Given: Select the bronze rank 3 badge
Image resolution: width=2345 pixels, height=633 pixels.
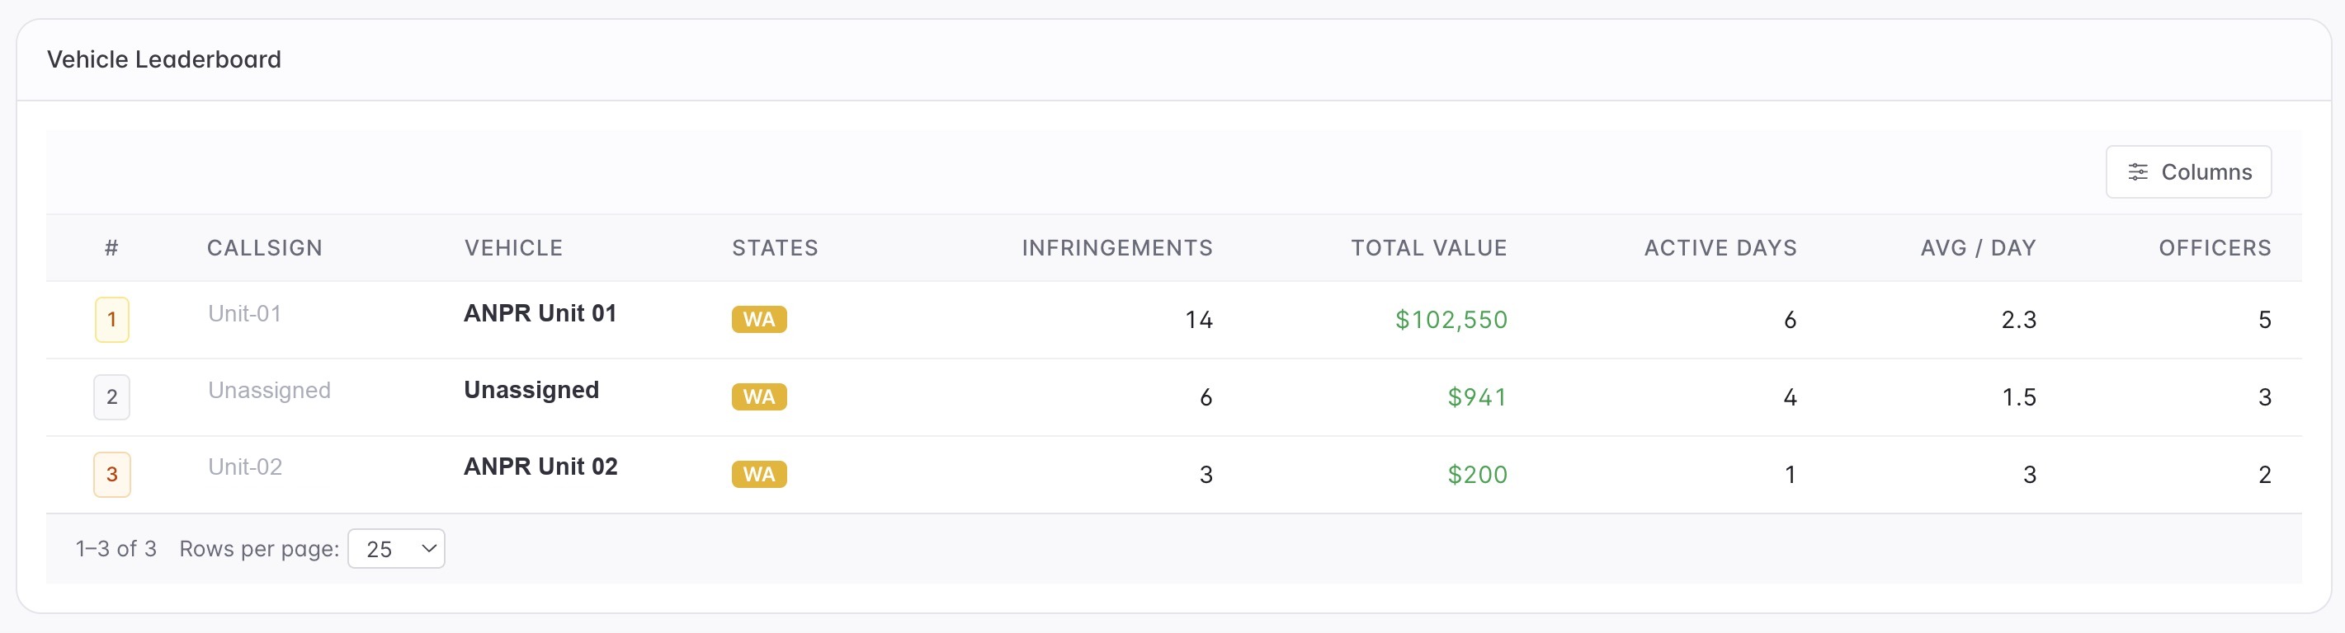Looking at the screenshot, I should coord(112,474).
